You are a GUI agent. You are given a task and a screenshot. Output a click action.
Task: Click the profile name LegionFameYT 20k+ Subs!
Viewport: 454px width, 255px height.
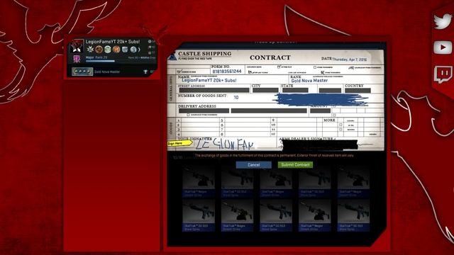[x=113, y=42]
